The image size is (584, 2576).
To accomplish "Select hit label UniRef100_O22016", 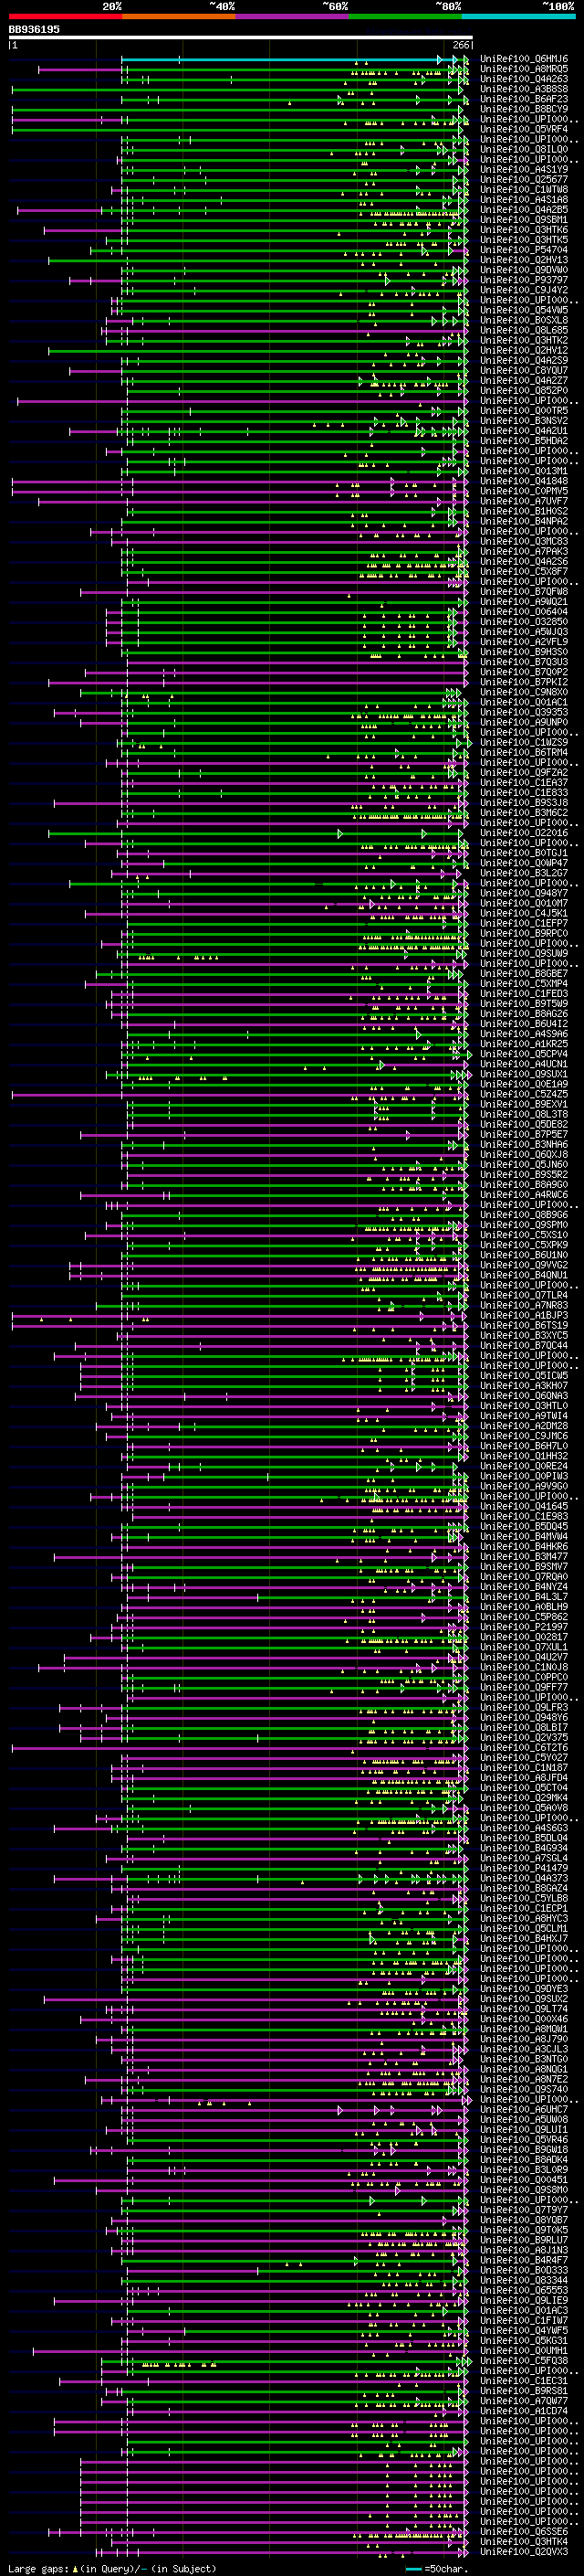I will pyautogui.click(x=523, y=833).
